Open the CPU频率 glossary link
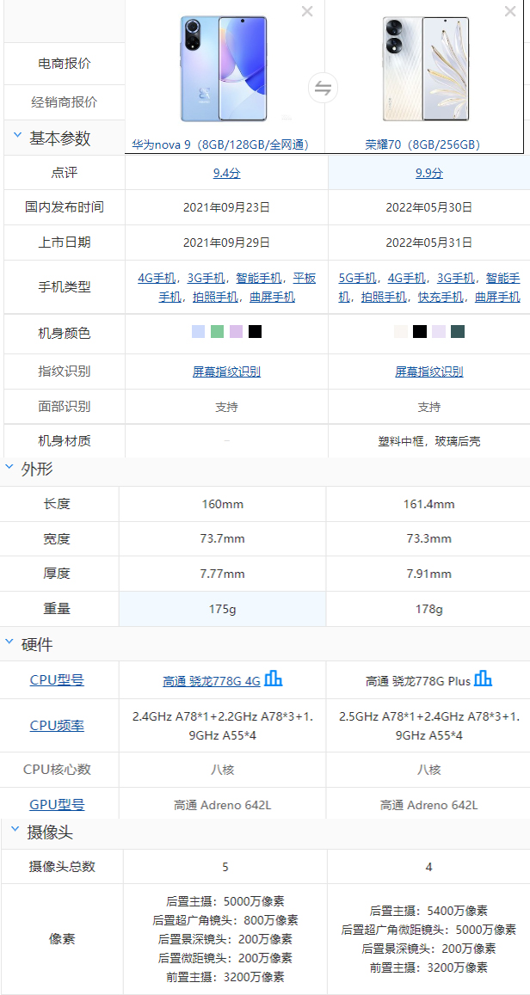 pyautogui.click(x=57, y=725)
